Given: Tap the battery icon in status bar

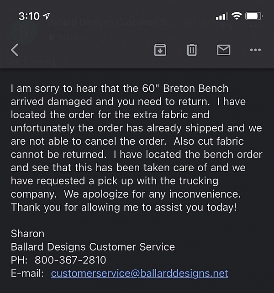Looking at the screenshot, I should 253,16.
